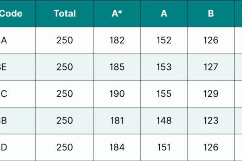
Task: Select the cell containing 127
Action: coord(211,67)
